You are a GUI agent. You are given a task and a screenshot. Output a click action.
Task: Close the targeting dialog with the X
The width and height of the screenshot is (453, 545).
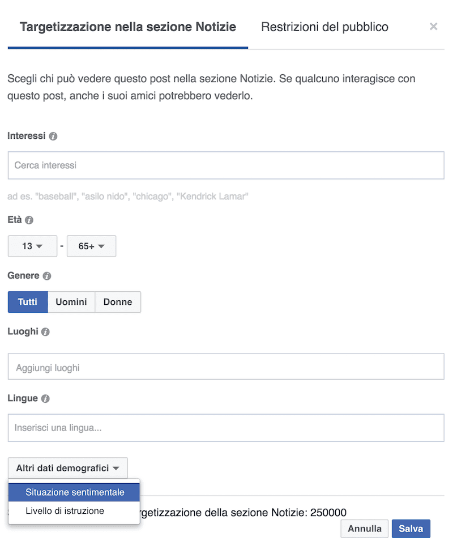433,27
